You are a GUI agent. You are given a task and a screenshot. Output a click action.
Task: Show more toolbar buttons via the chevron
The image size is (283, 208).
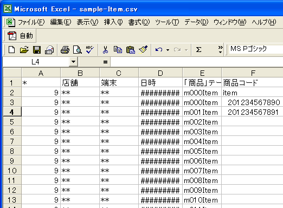click(x=220, y=50)
